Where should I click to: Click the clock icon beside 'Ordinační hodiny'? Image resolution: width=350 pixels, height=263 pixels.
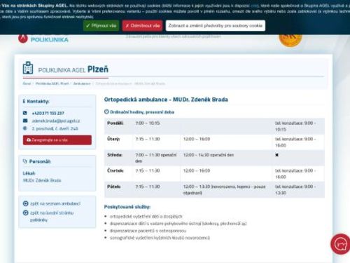click(x=106, y=112)
